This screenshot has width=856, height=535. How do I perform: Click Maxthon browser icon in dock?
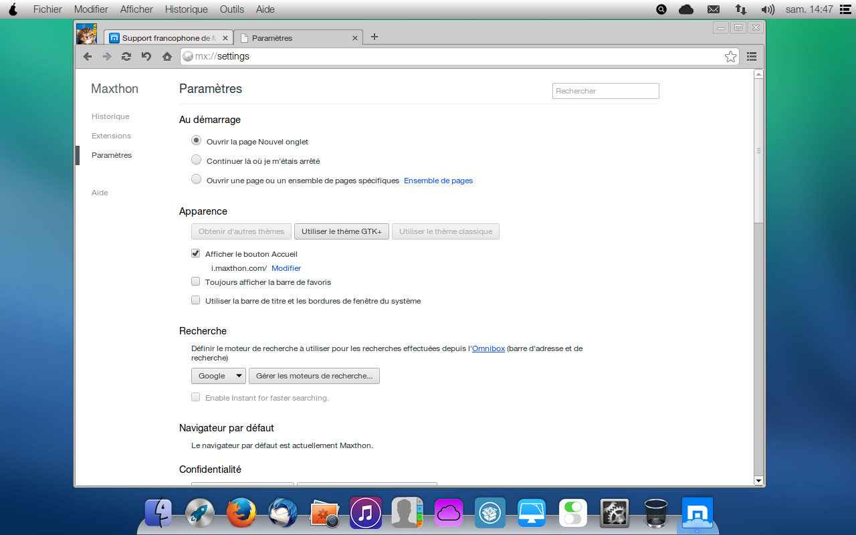[x=698, y=513]
